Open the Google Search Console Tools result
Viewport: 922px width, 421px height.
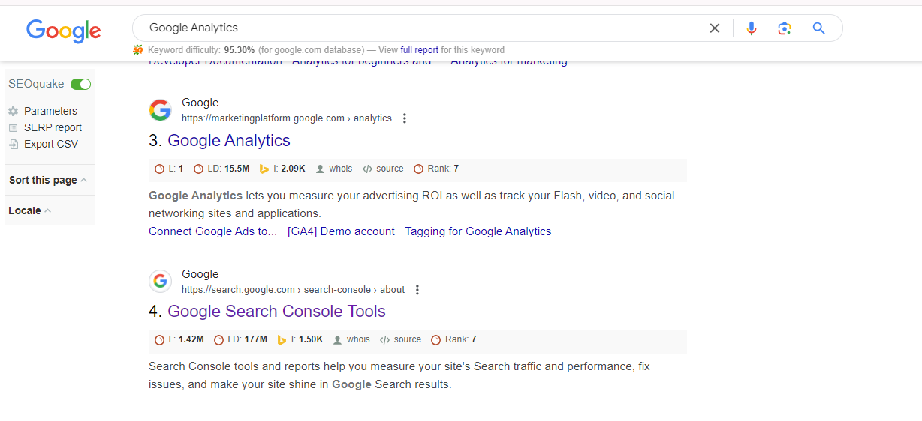(x=276, y=312)
